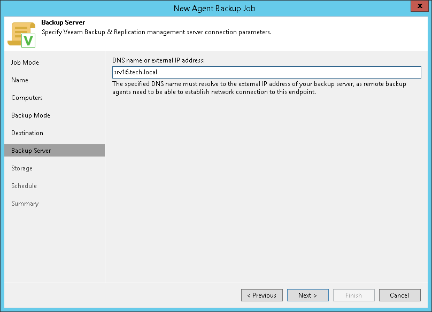Switch to the Computers step
Screen dimensions: 432x312
coord(27,98)
